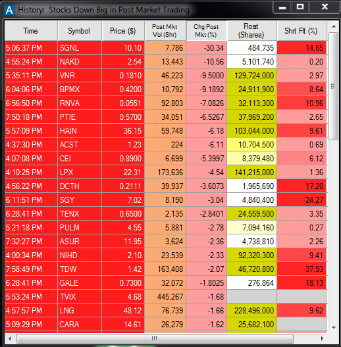This screenshot has width=341, height=347.
Task: Click the app logo icon in title bar
Action: (9, 10)
